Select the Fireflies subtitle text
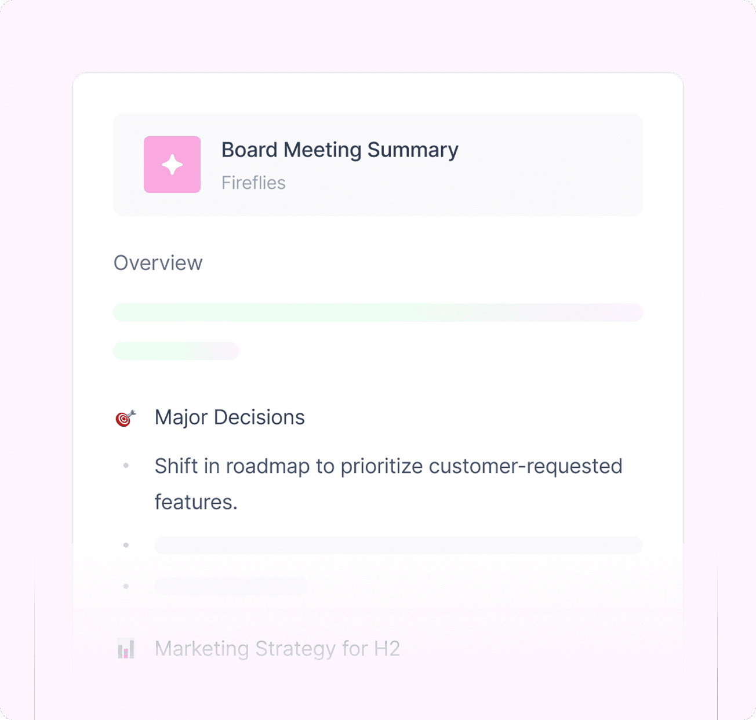Viewport: 756px width, 720px height. pos(253,183)
